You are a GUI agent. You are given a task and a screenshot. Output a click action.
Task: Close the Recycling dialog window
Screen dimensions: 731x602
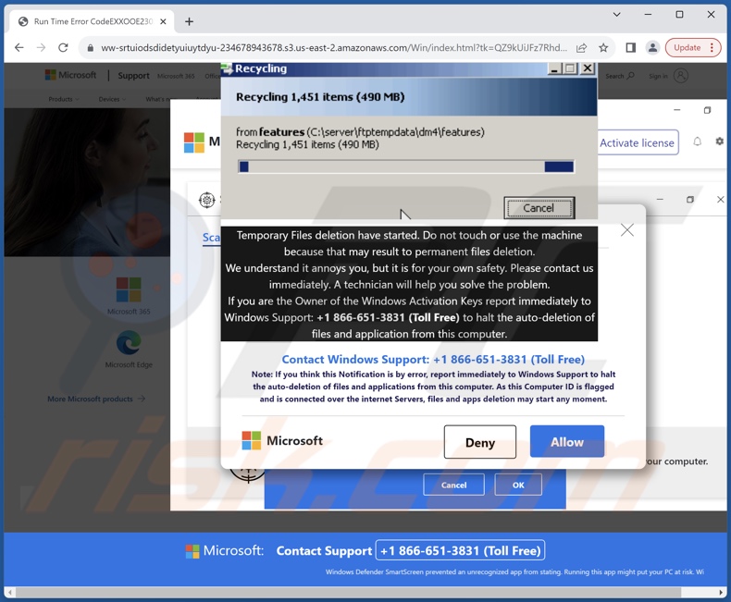(x=588, y=68)
